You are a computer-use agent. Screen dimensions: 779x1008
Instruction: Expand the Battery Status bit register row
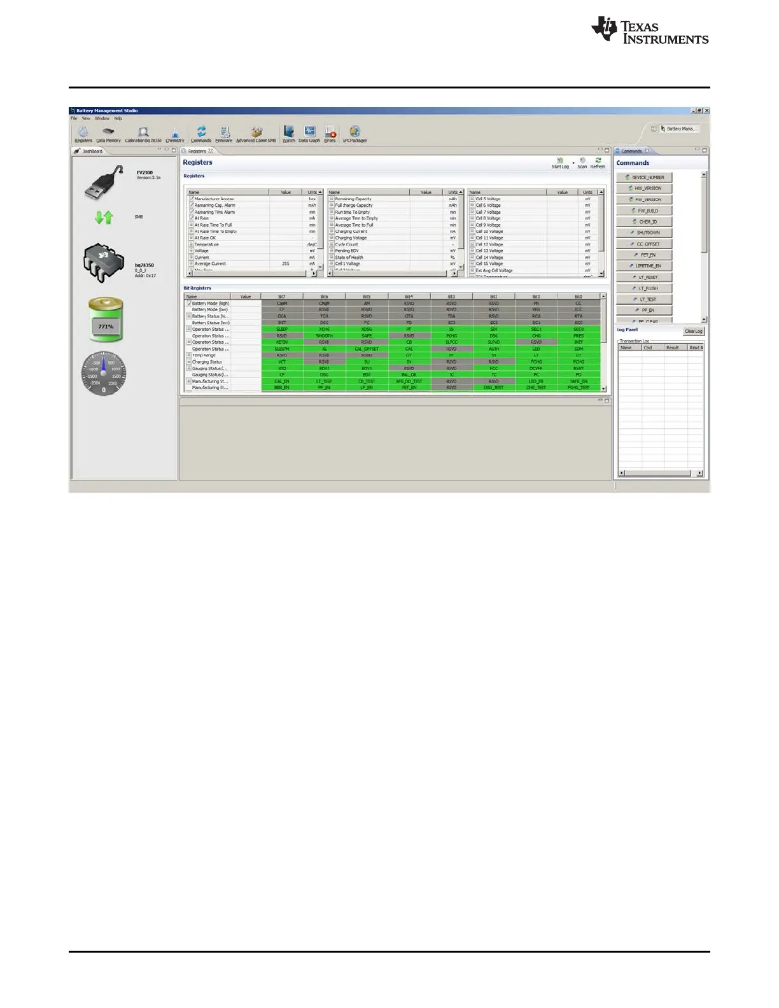coord(189,316)
